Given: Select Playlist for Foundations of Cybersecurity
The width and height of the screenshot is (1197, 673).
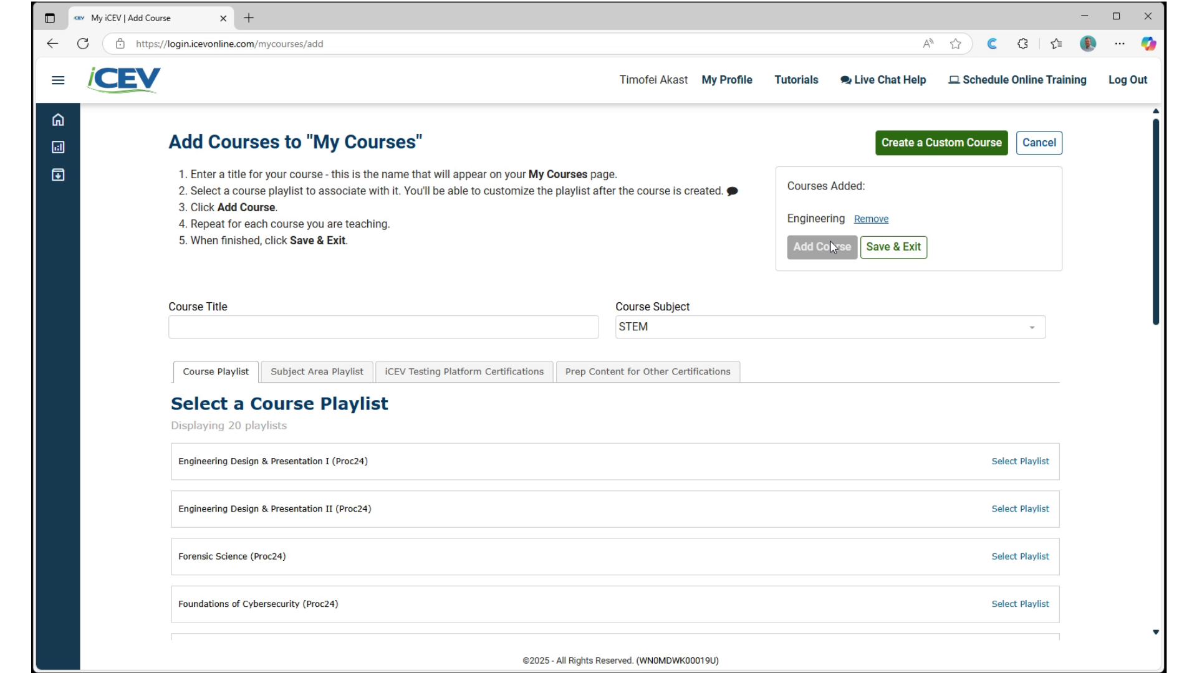Looking at the screenshot, I should click(1020, 604).
